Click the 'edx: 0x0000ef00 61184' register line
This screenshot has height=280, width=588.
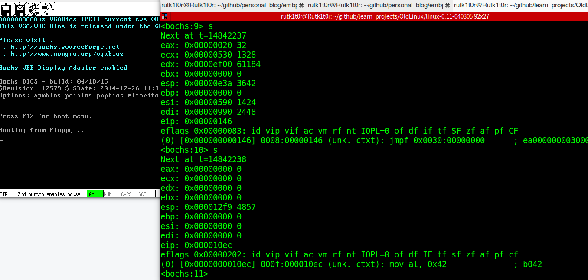click(x=211, y=64)
